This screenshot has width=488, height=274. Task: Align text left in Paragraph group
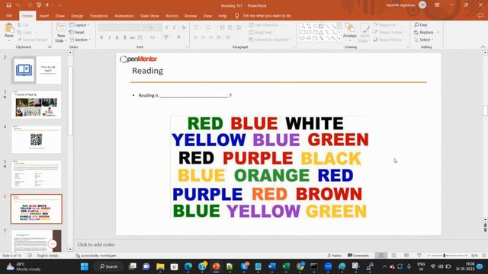195,37
